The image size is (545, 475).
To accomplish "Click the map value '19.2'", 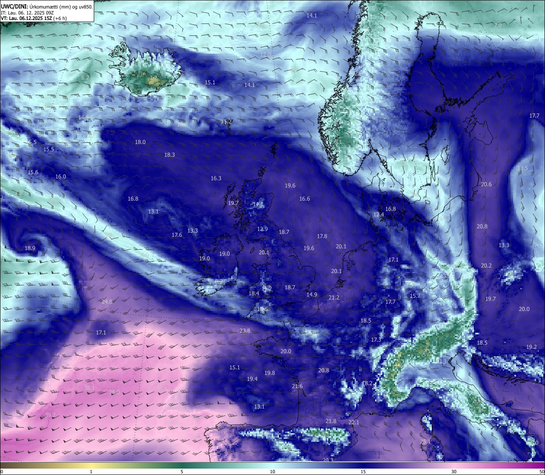I will click(531, 347).
